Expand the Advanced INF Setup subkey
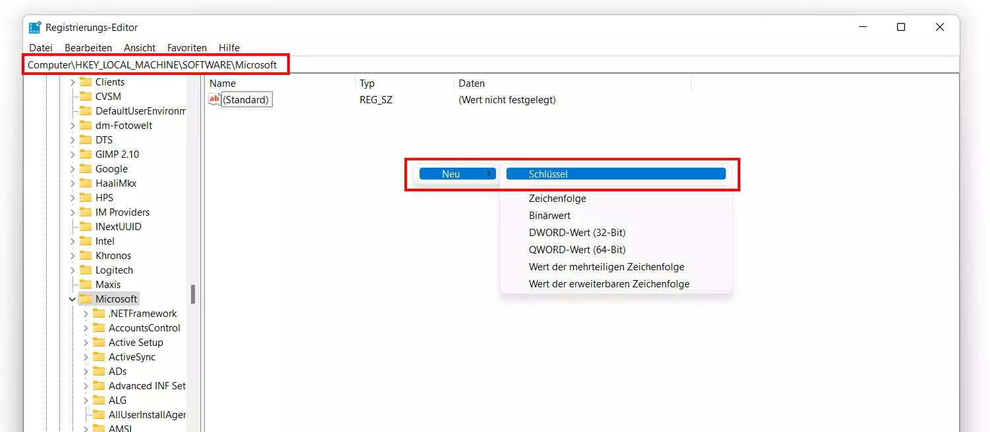 pos(86,386)
